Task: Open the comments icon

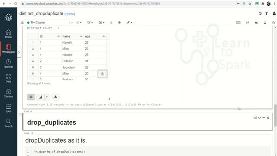Action: (256, 23)
